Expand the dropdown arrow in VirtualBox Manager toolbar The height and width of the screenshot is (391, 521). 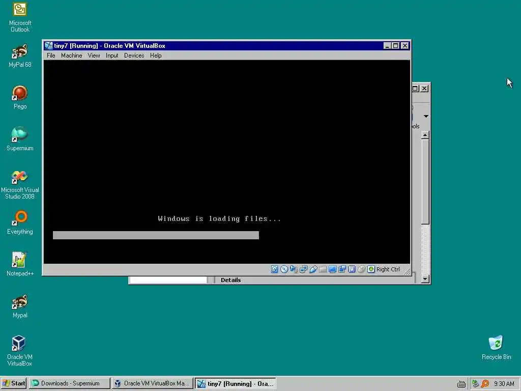pyautogui.click(x=426, y=116)
